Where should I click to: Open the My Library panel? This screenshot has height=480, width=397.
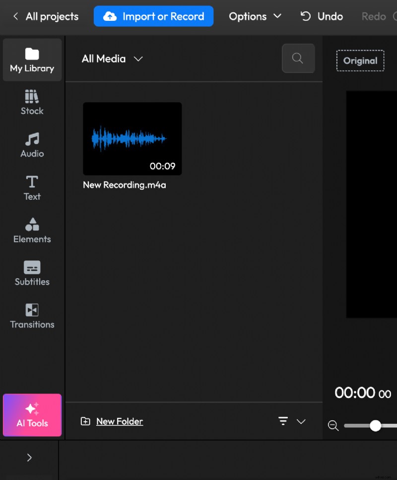[x=32, y=60]
